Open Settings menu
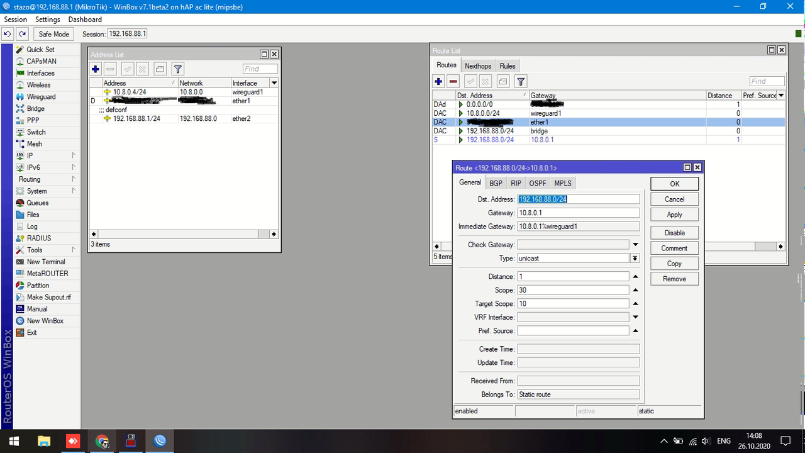The image size is (805, 453). (48, 20)
